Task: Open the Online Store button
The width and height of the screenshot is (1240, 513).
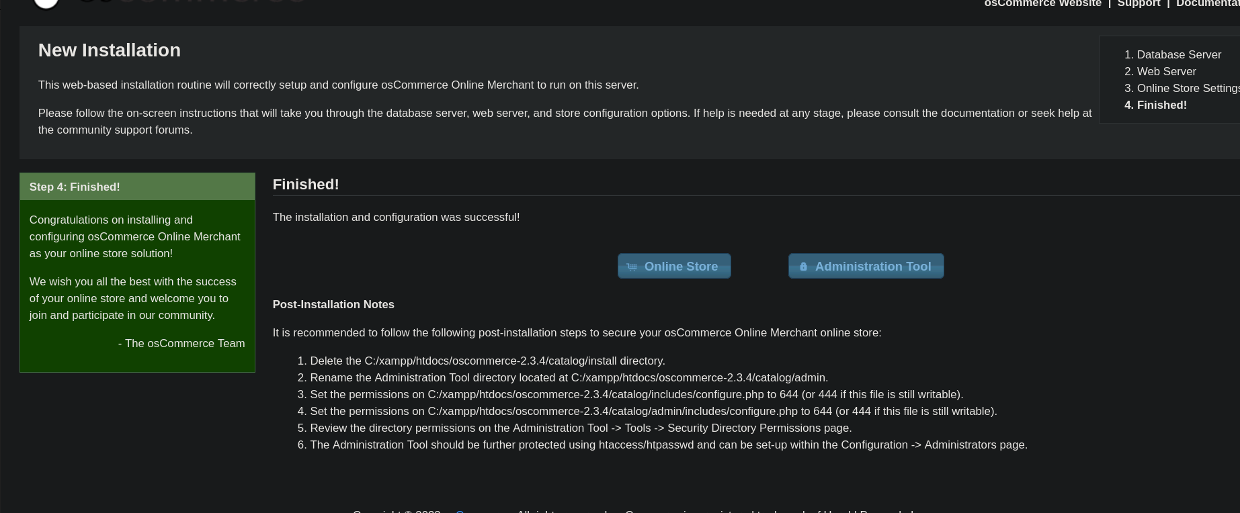Action: 674,266
